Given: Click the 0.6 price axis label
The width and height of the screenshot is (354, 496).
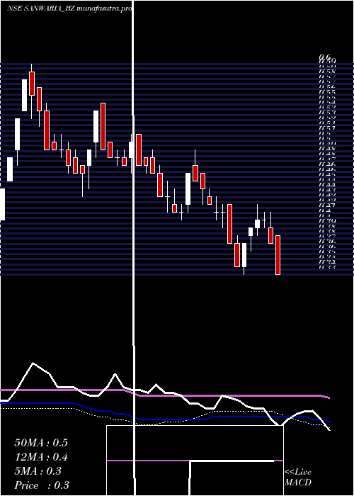Looking at the screenshot, I should point(324,57).
